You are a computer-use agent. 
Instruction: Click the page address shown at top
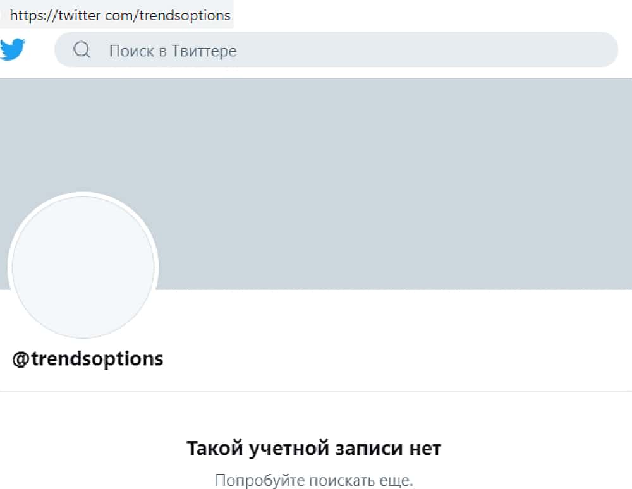point(120,15)
